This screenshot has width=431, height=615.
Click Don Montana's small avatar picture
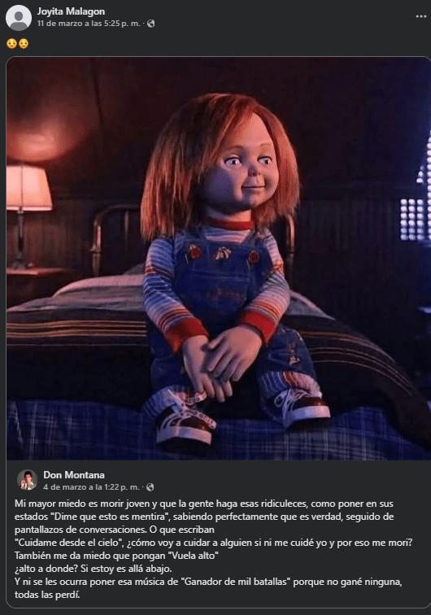(x=27, y=480)
